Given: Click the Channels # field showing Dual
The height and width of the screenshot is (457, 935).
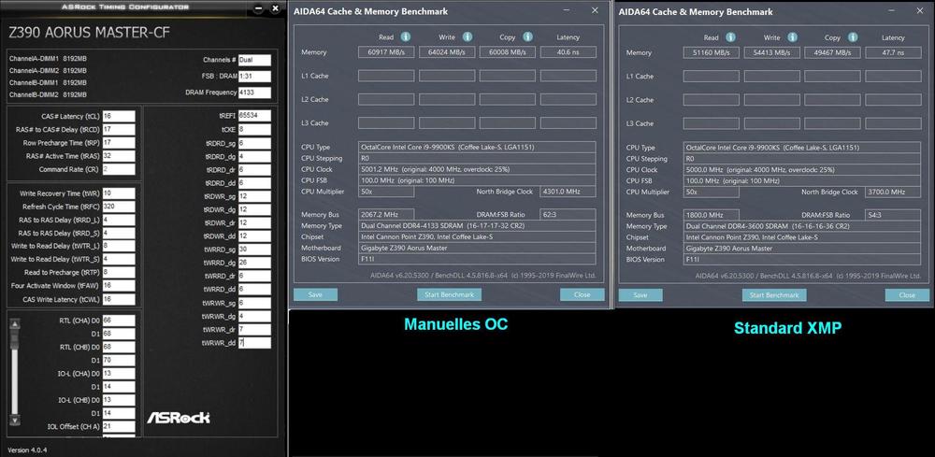Looking at the screenshot, I should [x=253, y=59].
